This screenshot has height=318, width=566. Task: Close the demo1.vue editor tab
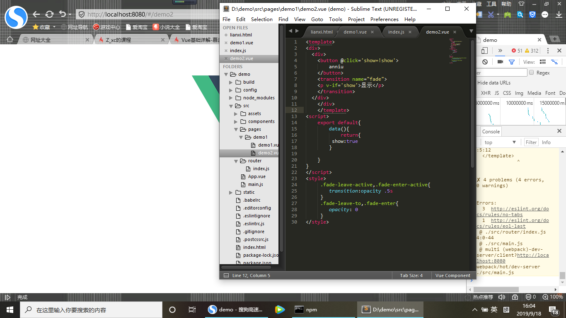(x=372, y=32)
